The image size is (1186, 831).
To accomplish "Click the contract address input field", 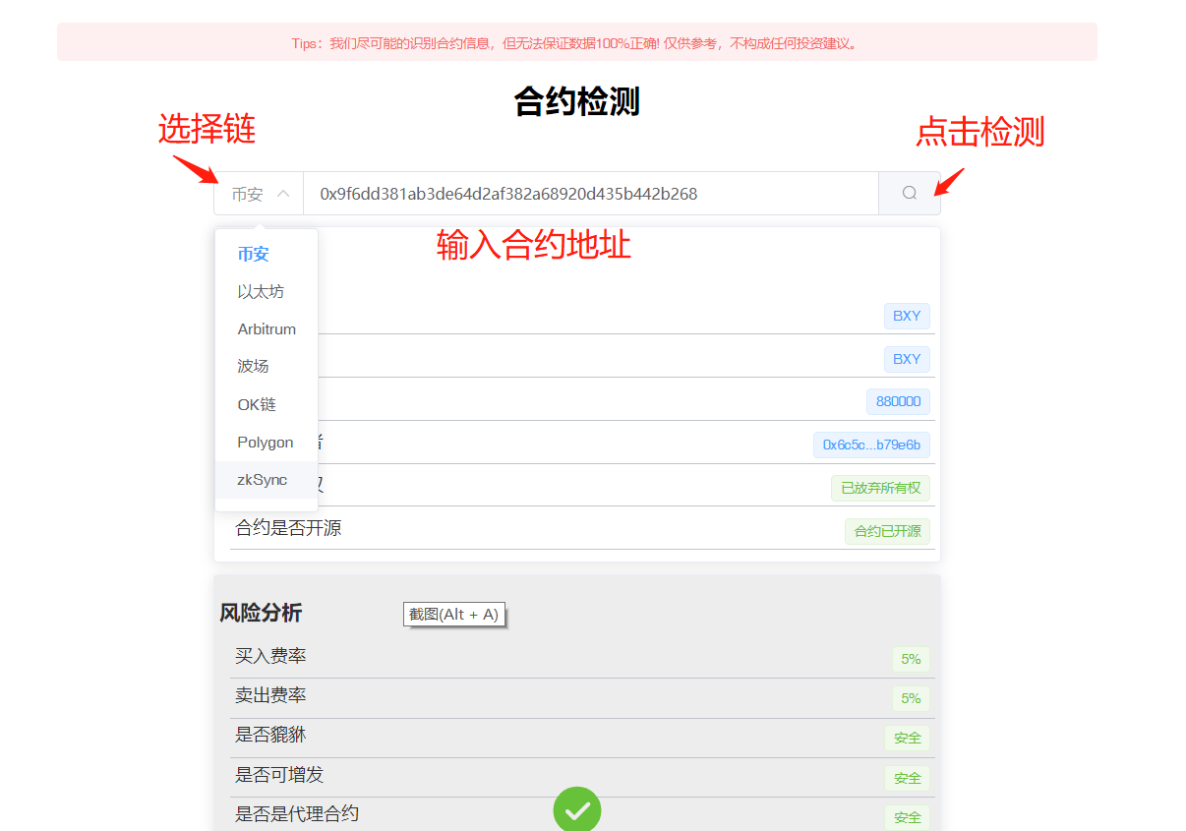I will pyautogui.click(x=590, y=194).
